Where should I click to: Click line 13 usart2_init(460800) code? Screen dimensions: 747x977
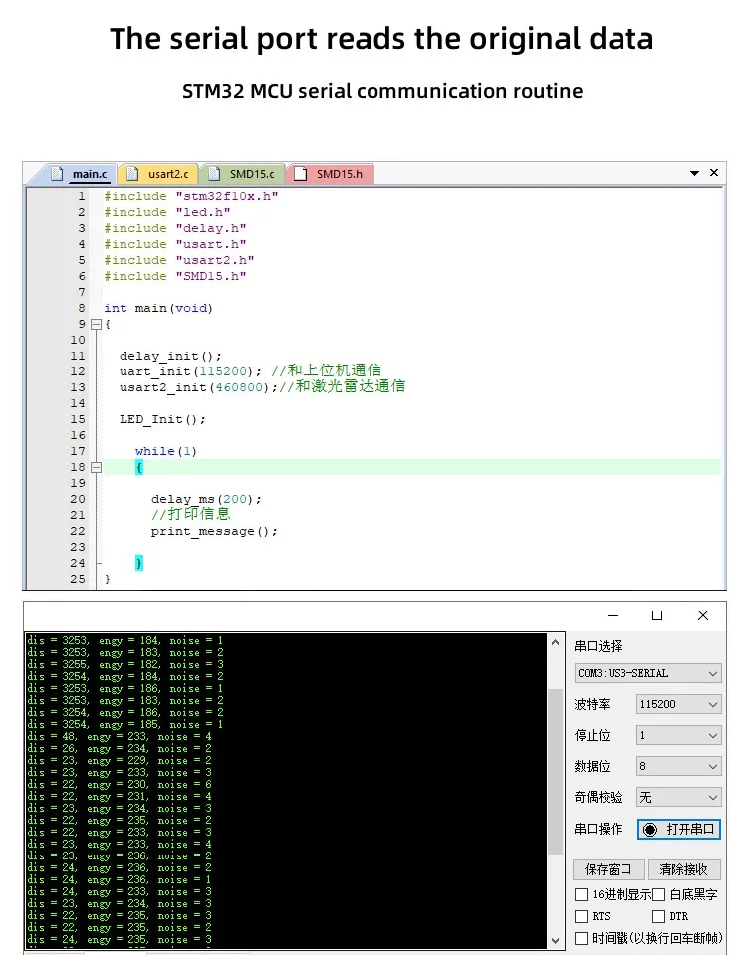(x=198, y=387)
